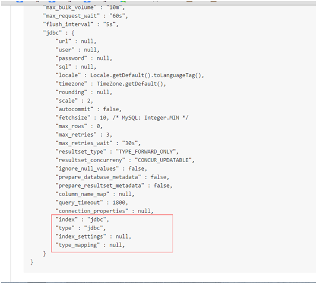Click the "jdbc" object opening key
The width and height of the screenshot is (317, 284).
click(52, 33)
